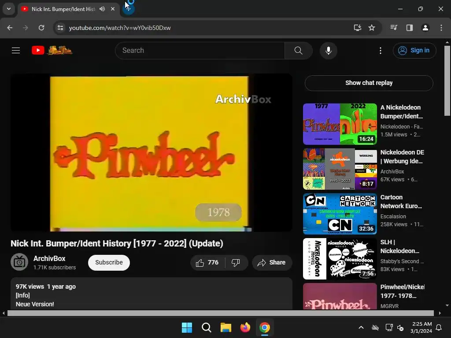Image resolution: width=451 pixels, height=338 pixels.
Task: Reload the page with refresh icon
Action: pyautogui.click(x=41, y=28)
